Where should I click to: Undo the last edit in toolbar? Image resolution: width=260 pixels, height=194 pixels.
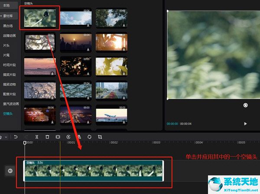tap(16, 137)
